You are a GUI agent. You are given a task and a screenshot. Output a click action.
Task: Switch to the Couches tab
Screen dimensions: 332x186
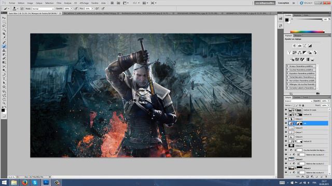297,98
